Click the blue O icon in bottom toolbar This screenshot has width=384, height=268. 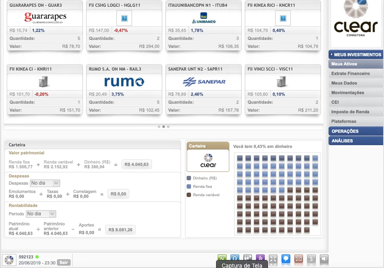coord(235,258)
